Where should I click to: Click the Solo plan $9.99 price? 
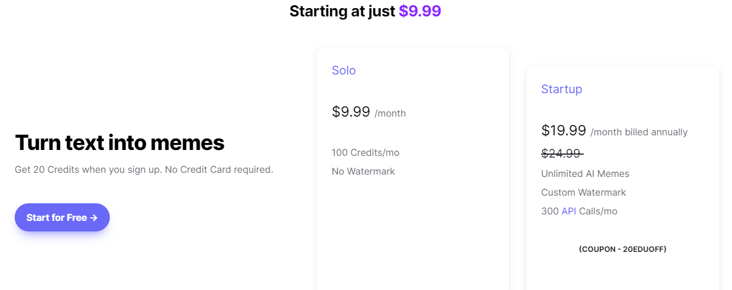tap(350, 112)
